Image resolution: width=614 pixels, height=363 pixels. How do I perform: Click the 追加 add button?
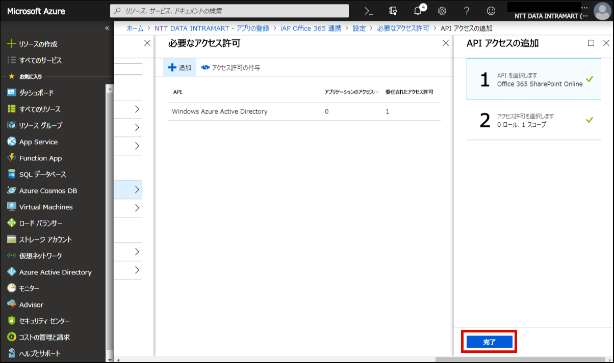(x=180, y=67)
